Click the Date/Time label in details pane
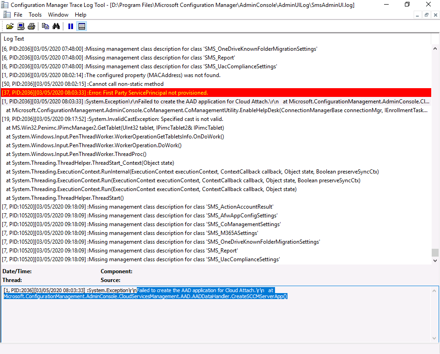The height and width of the screenshot is (354, 440). click(17, 271)
